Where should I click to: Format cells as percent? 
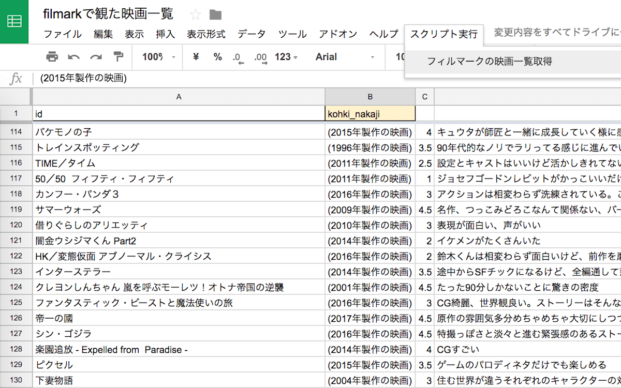pos(218,57)
